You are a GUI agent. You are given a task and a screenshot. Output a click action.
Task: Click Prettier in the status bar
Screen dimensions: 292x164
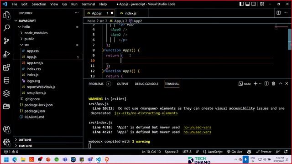coord(264,152)
